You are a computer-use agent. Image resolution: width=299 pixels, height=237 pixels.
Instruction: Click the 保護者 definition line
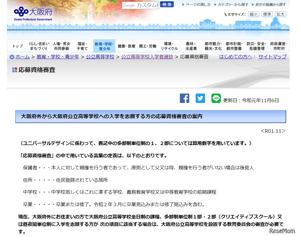[x=138, y=168]
